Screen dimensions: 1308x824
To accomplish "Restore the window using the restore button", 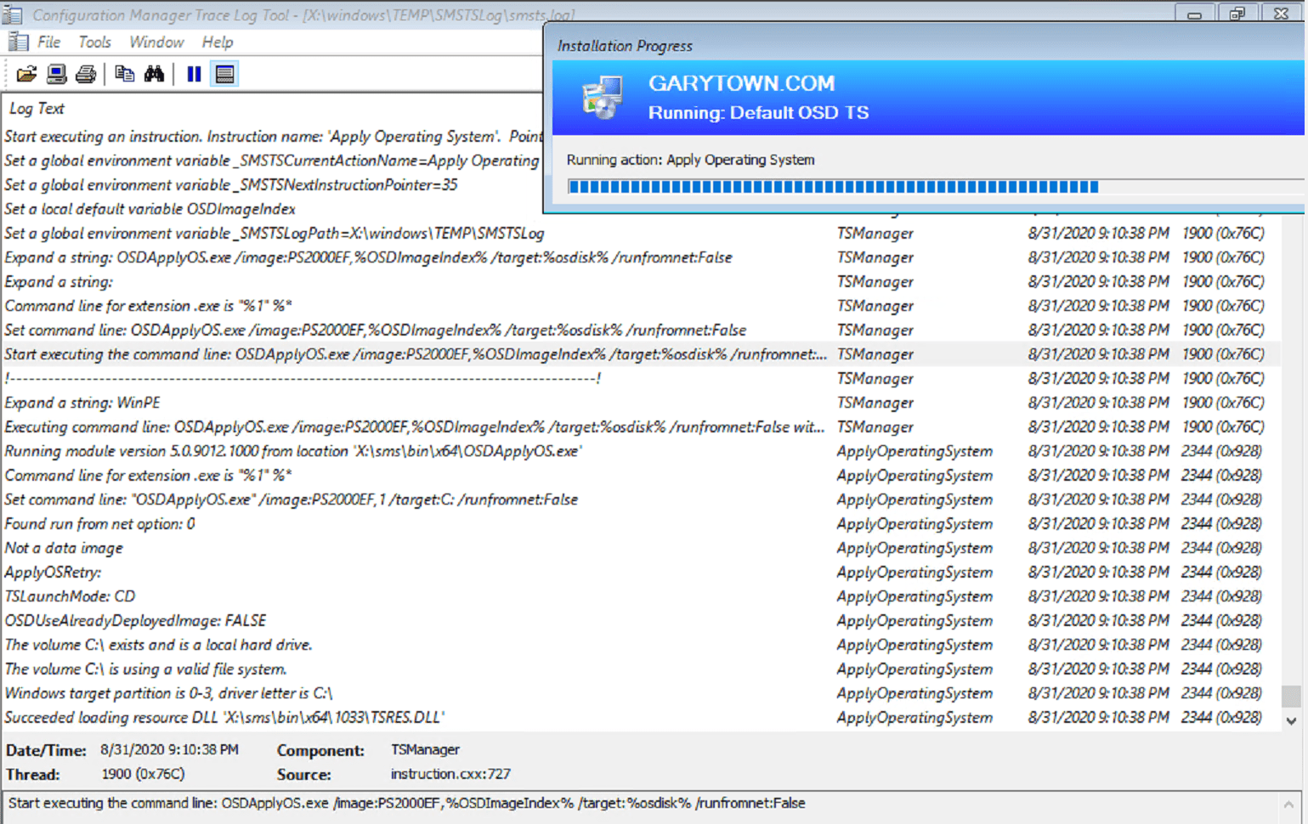I will click(x=1238, y=14).
